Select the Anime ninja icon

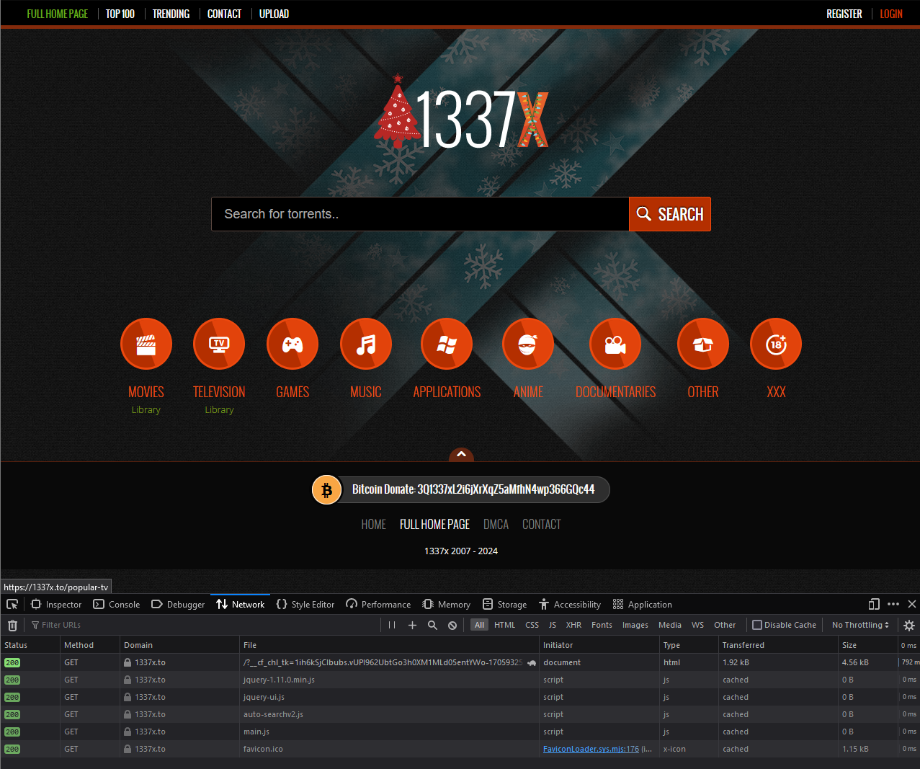coord(528,344)
